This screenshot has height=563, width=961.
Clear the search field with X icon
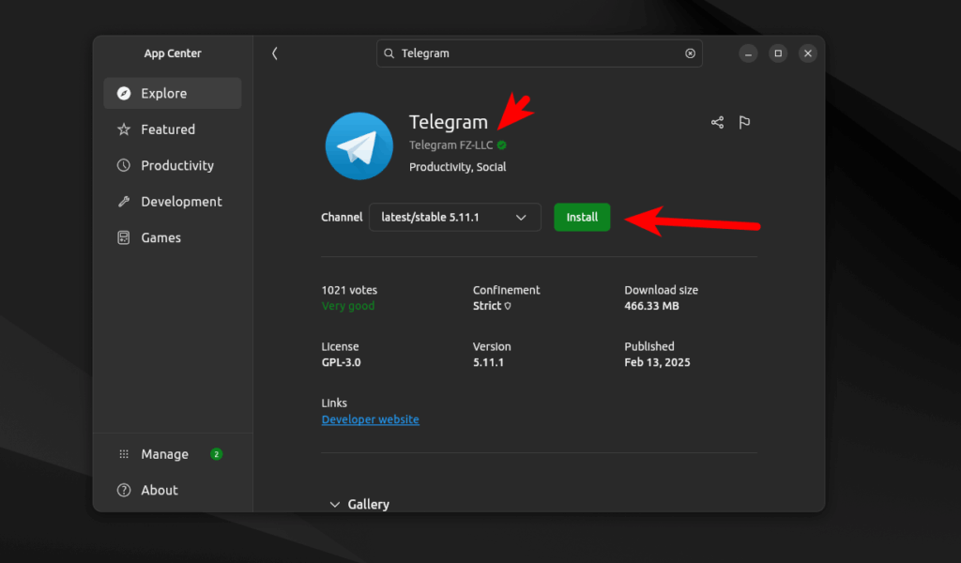click(690, 53)
